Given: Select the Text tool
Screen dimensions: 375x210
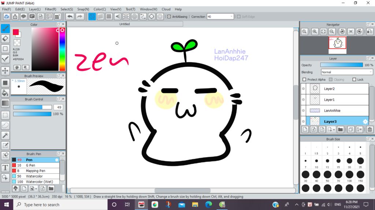Looking at the screenshot, I should coord(5,168).
